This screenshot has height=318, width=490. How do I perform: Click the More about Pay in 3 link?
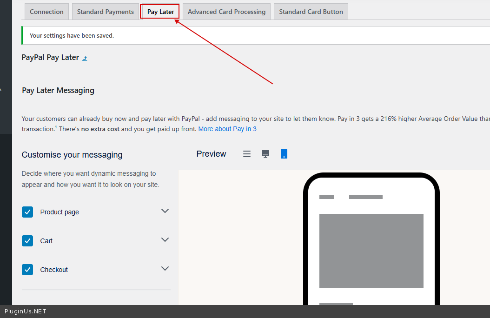pyautogui.click(x=227, y=129)
